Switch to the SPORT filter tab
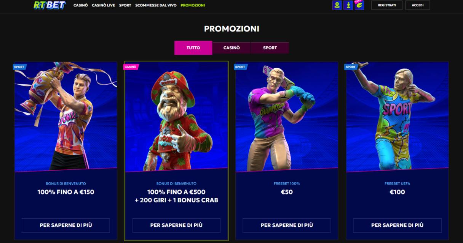463x243 pixels. point(270,48)
